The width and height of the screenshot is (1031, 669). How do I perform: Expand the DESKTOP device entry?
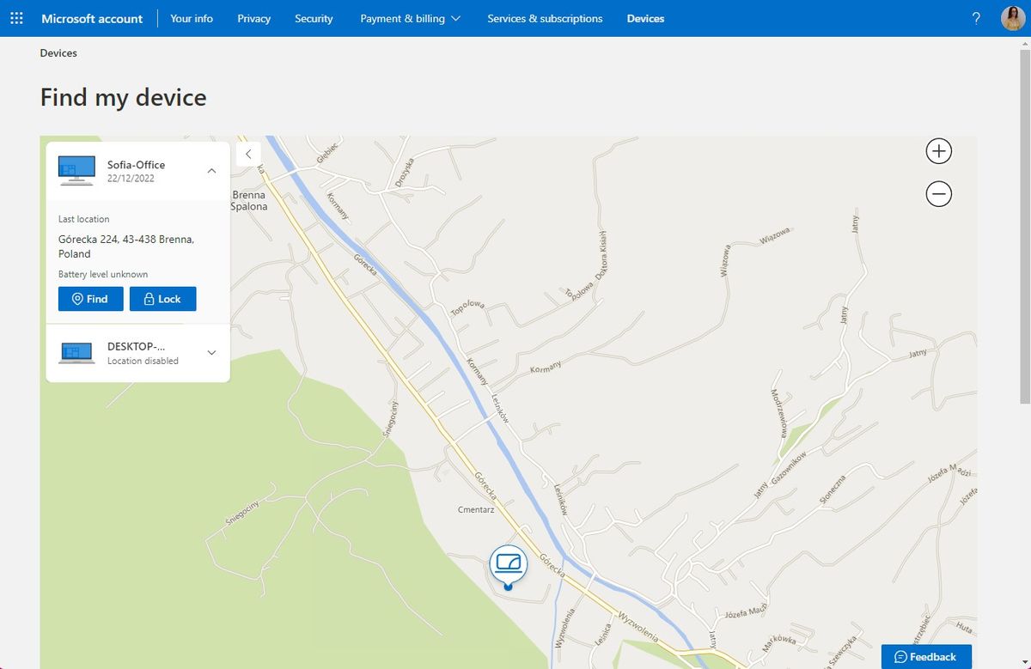211,352
